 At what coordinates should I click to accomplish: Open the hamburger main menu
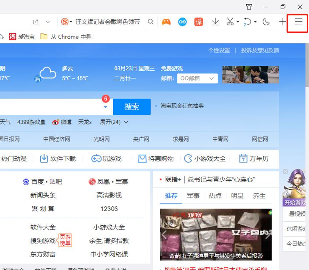pos(298,22)
